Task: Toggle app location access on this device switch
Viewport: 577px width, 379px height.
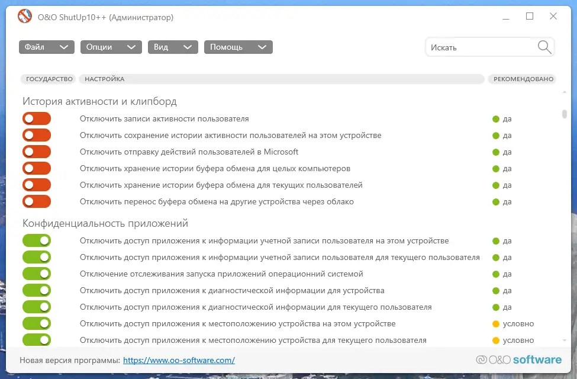Action: [37, 323]
